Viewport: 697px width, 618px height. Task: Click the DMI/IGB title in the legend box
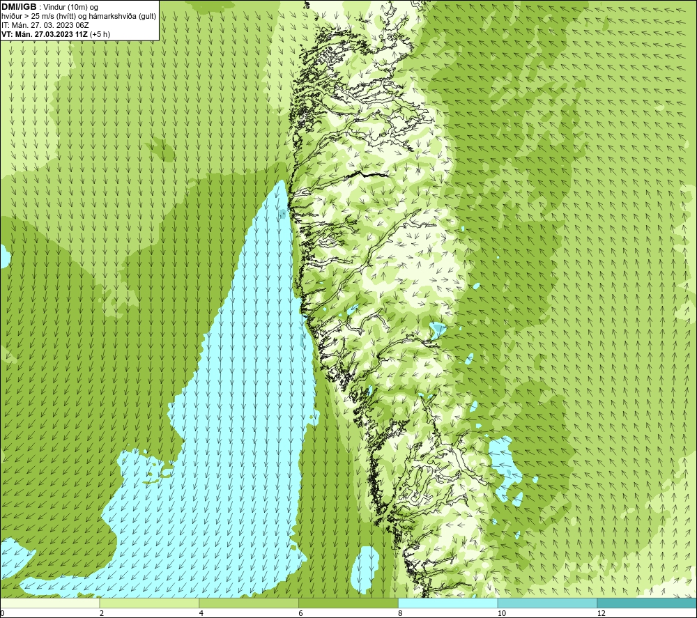(19, 7)
